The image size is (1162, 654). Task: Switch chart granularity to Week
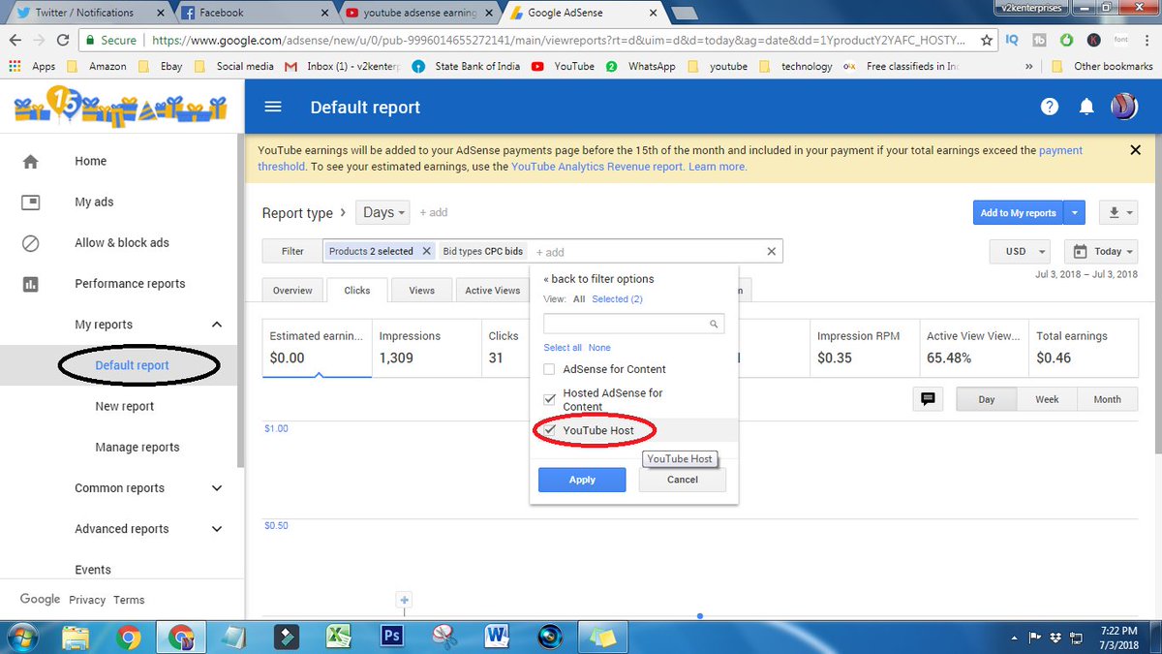(x=1047, y=399)
